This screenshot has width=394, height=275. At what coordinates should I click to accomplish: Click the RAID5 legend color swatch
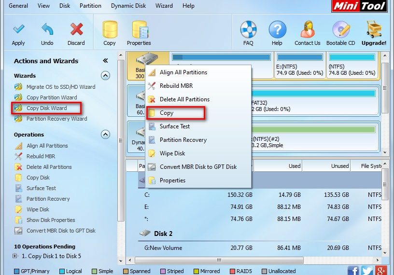click(232, 271)
